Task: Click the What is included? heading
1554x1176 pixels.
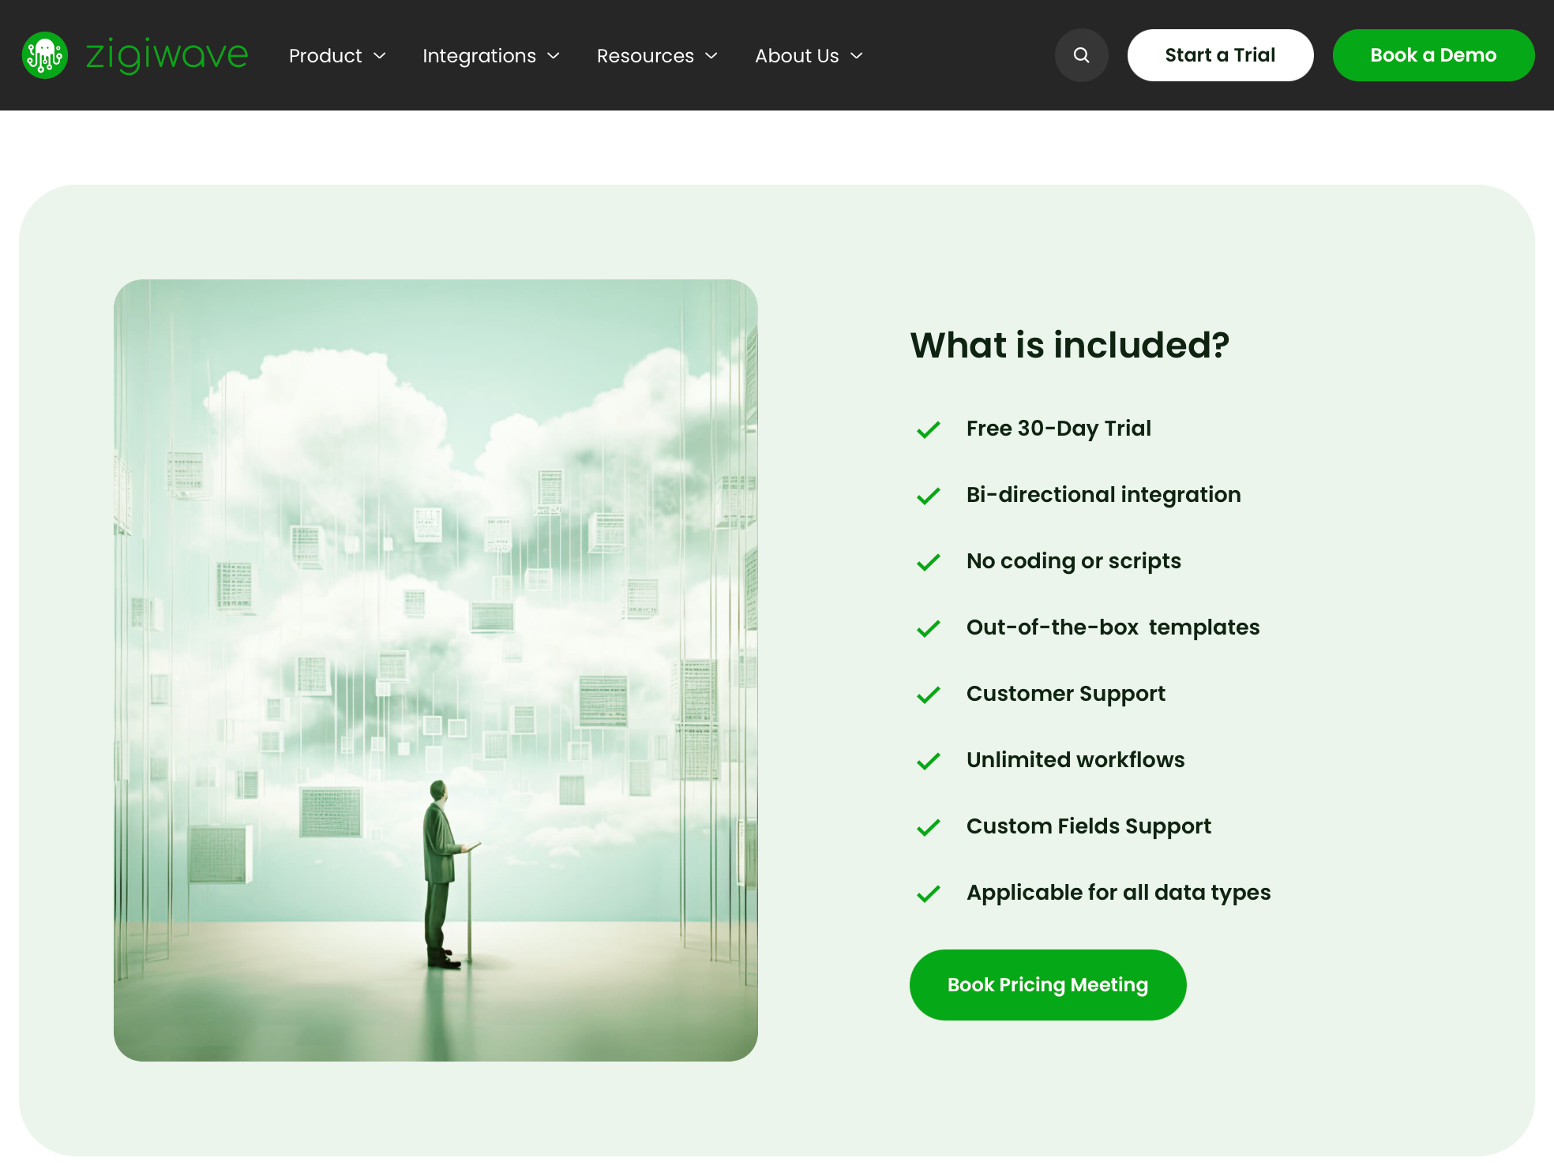Action: 1069,345
